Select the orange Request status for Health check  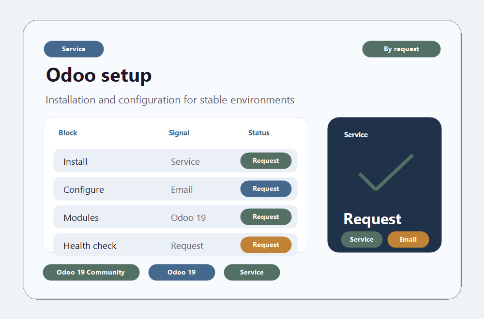266,245
